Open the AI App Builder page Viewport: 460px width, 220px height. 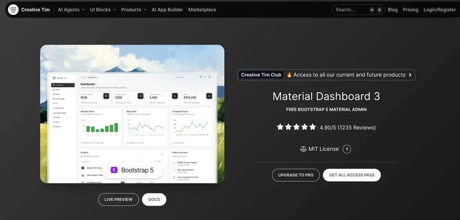click(167, 10)
